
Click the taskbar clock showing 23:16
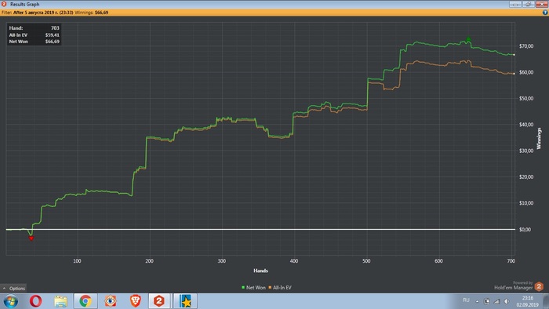click(527, 301)
